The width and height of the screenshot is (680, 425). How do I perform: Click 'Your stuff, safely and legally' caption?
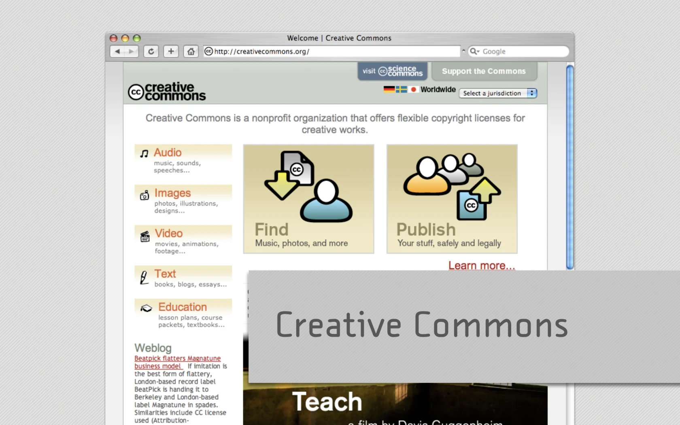pos(449,243)
